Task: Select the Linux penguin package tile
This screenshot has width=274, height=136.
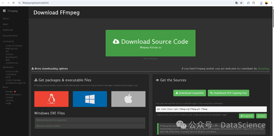Action: pos(51,99)
